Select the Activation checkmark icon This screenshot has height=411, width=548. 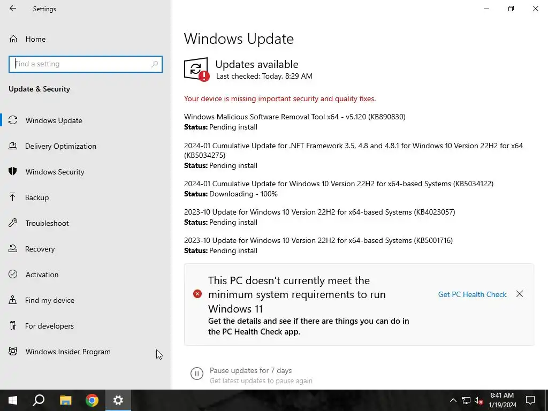pos(13,274)
